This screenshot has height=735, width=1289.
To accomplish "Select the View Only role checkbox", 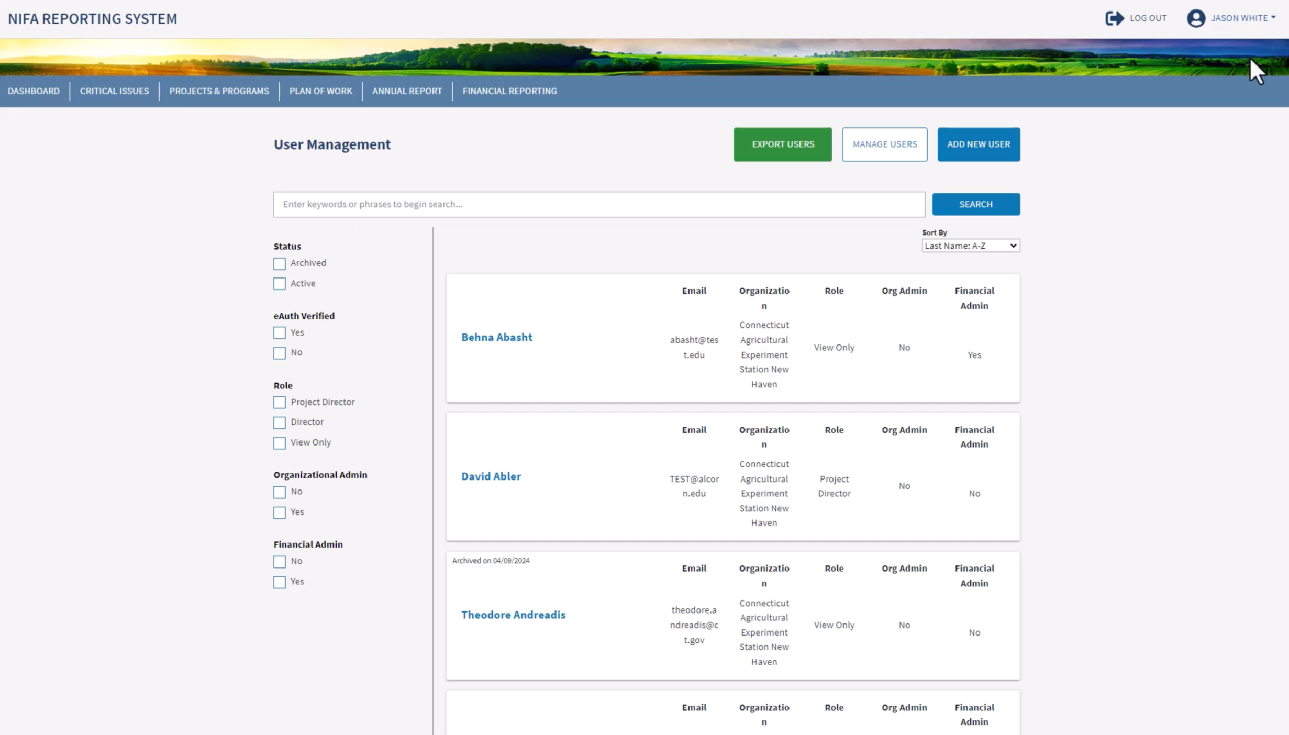I will pyautogui.click(x=280, y=443).
